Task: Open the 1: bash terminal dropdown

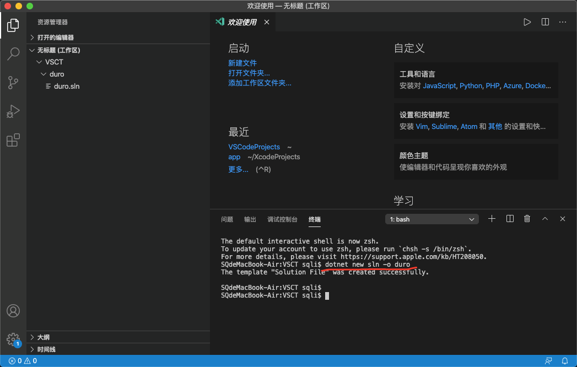Action: [x=432, y=219]
